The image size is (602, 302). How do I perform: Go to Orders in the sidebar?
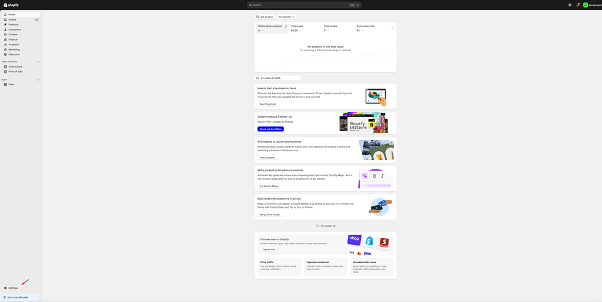point(12,19)
